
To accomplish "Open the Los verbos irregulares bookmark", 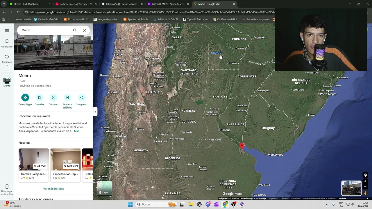I will [x=256, y=19].
